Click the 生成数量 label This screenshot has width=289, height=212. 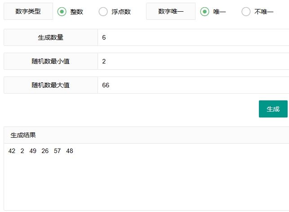(x=51, y=37)
